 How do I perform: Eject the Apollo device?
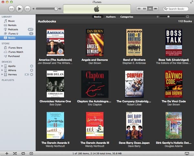[32, 66]
